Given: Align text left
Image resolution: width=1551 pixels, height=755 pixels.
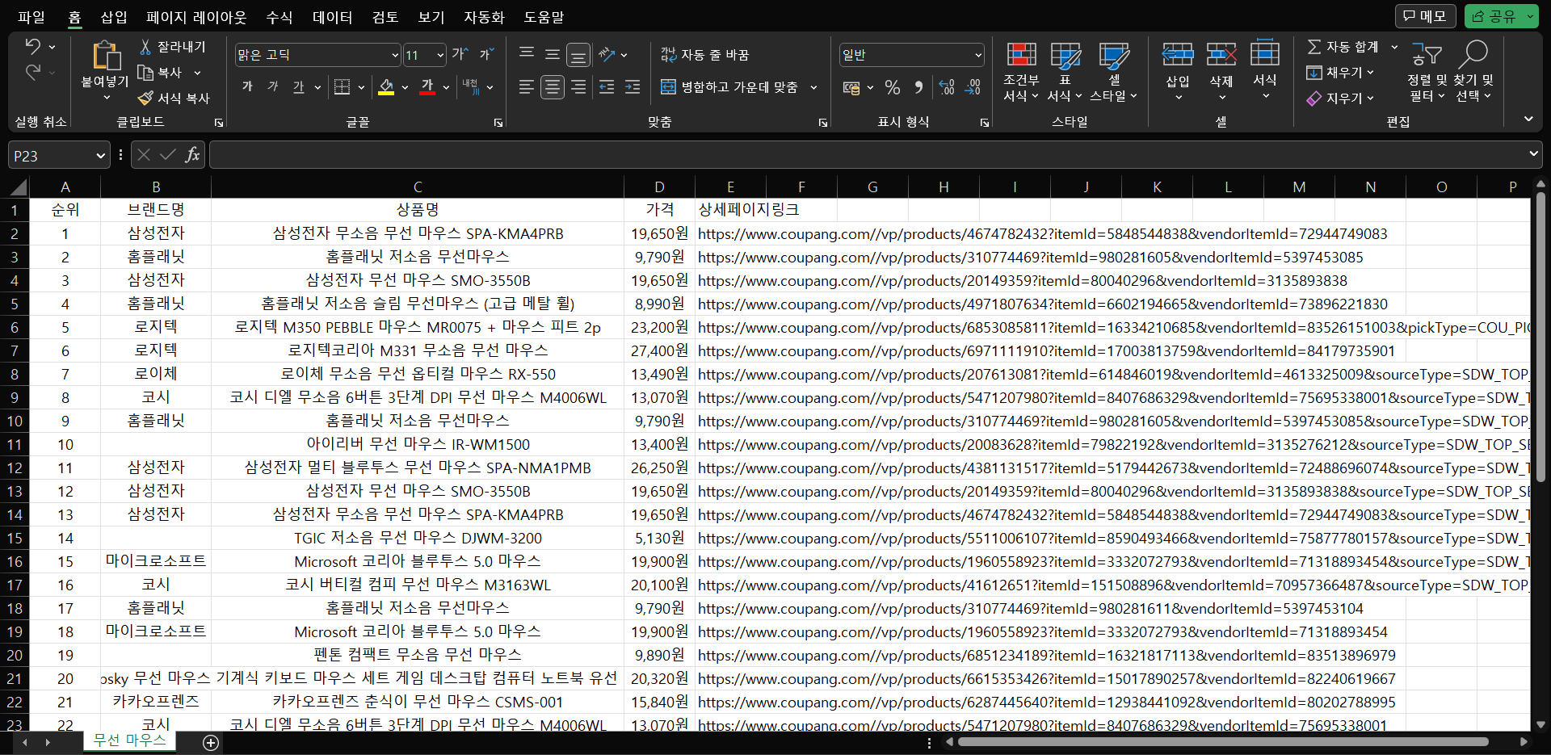Looking at the screenshot, I should pos(527,86).
